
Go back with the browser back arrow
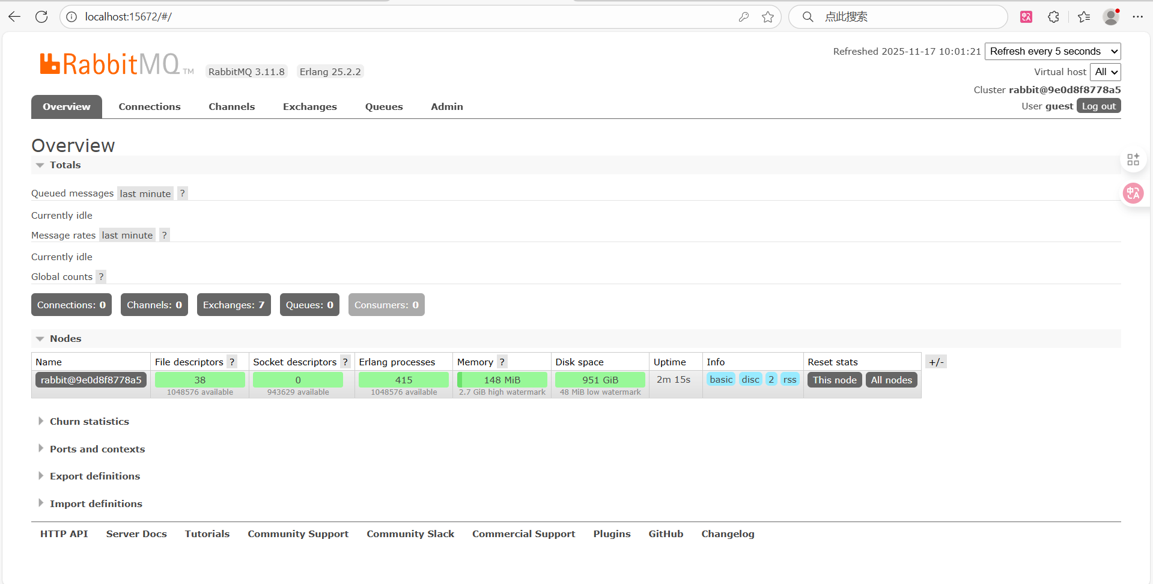(x=14, y=17)
